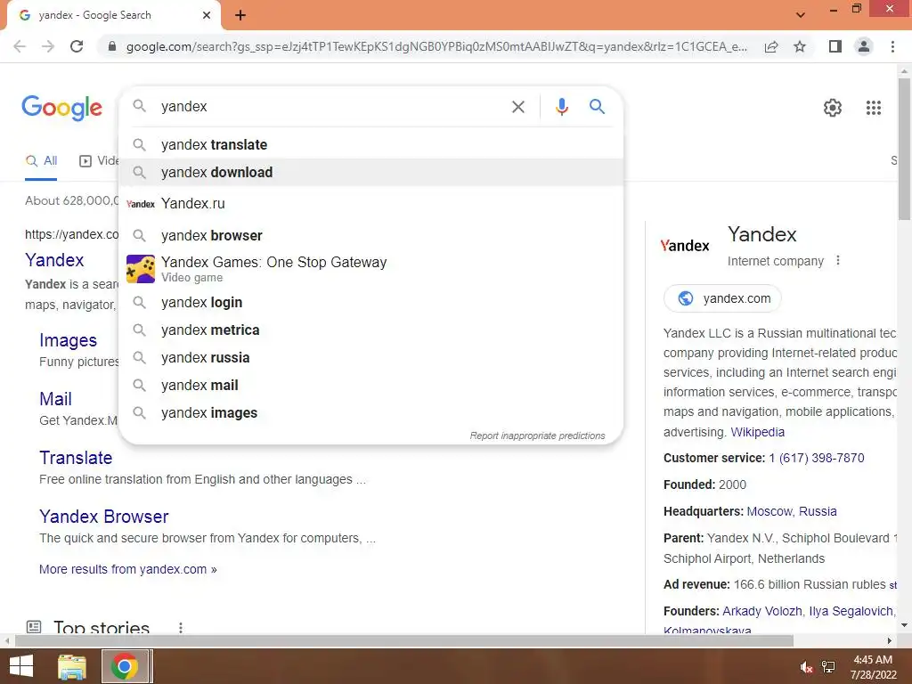Open the Mail sitelink

(55, 399)
